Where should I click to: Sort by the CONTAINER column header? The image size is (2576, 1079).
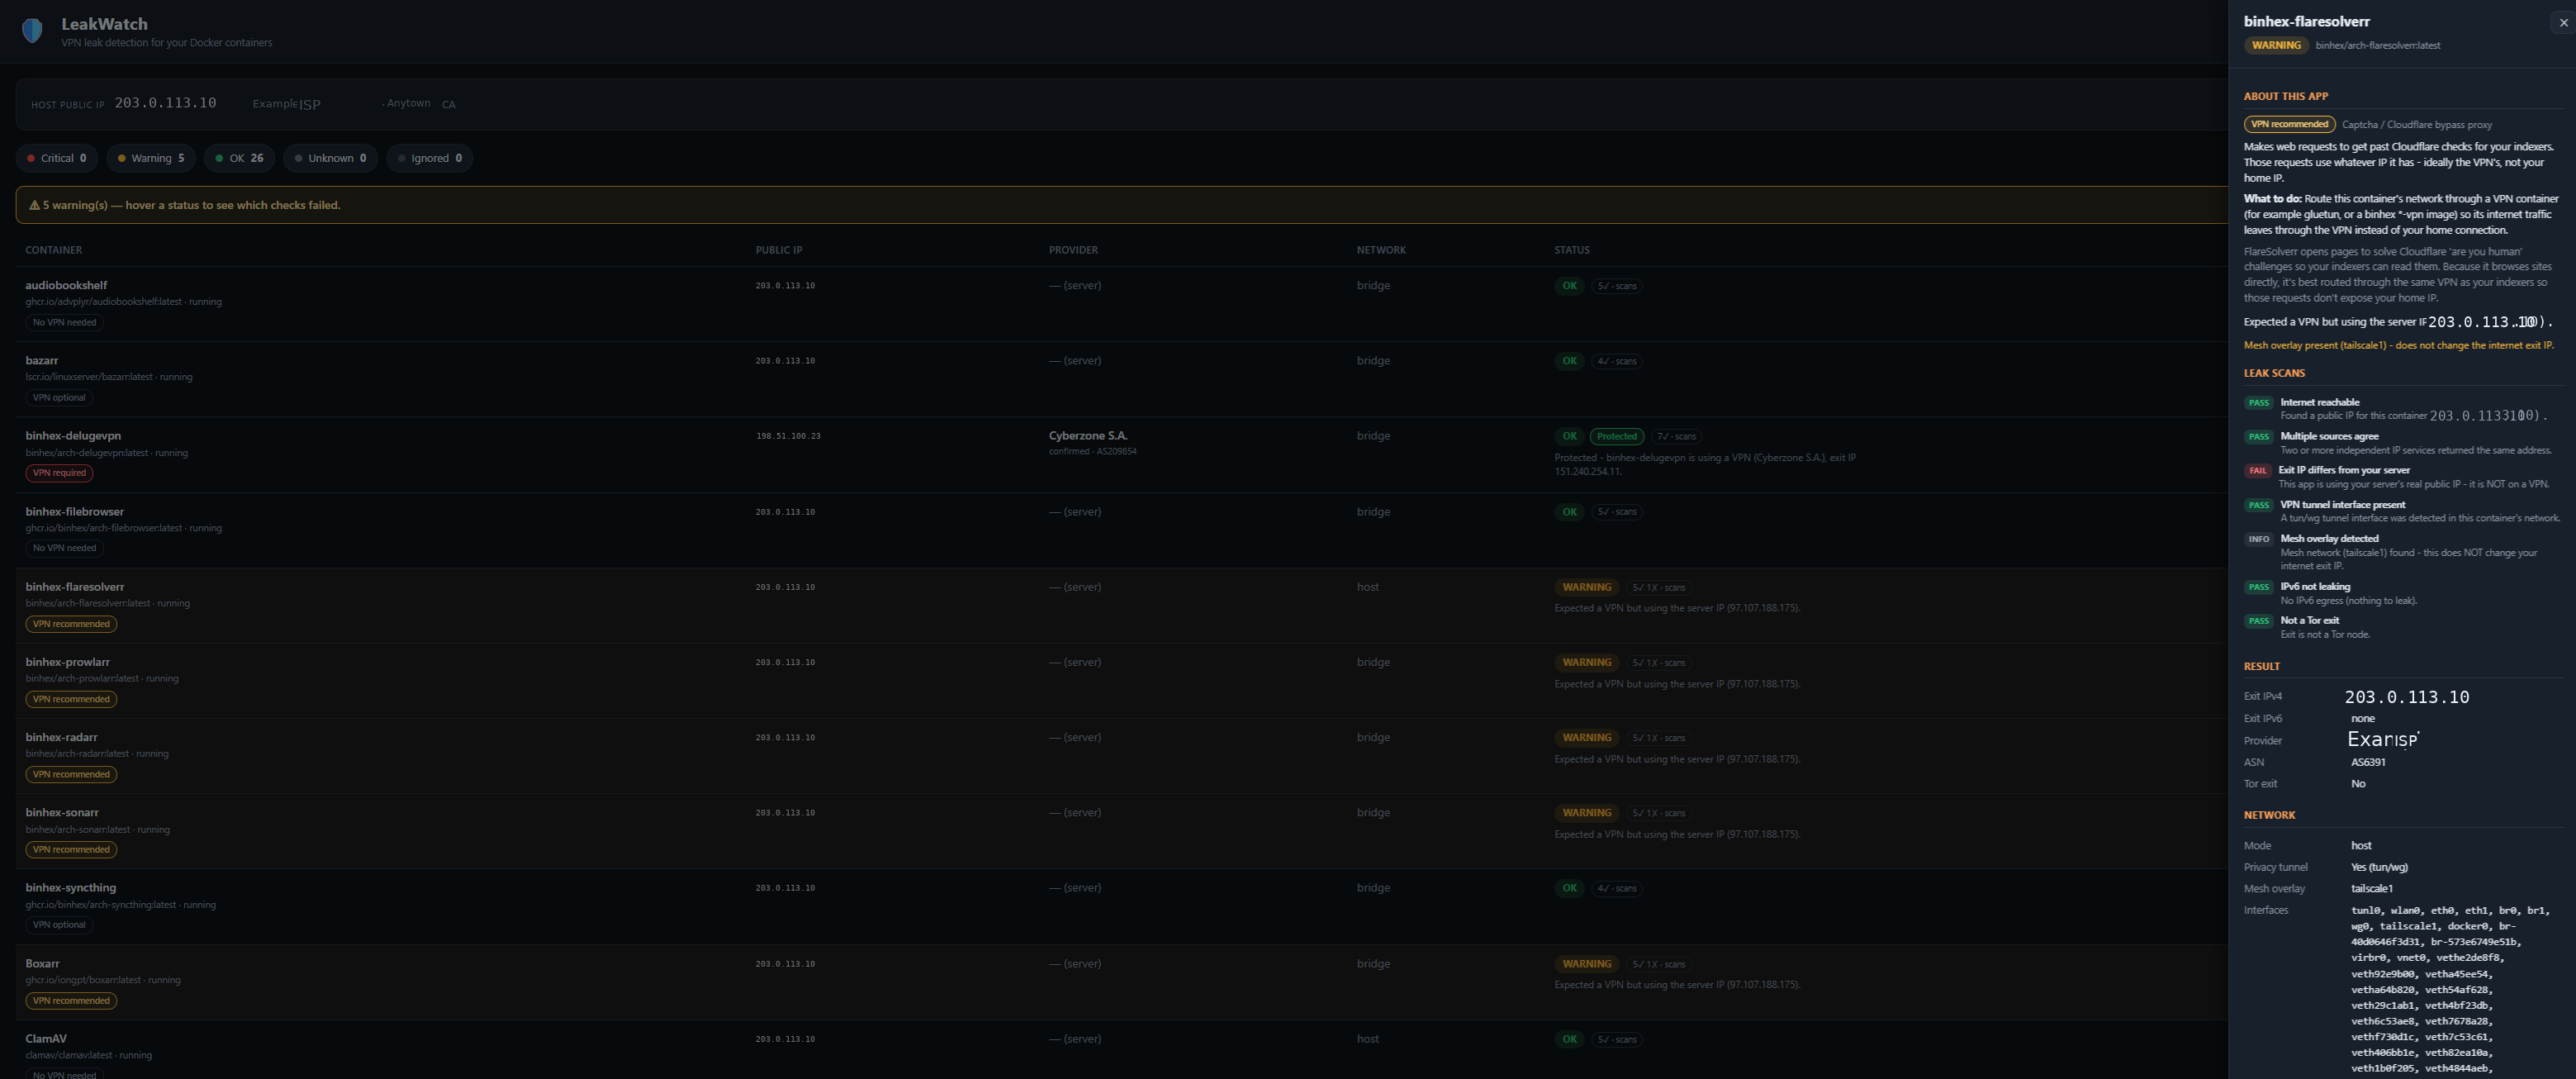tap(54, 250)
